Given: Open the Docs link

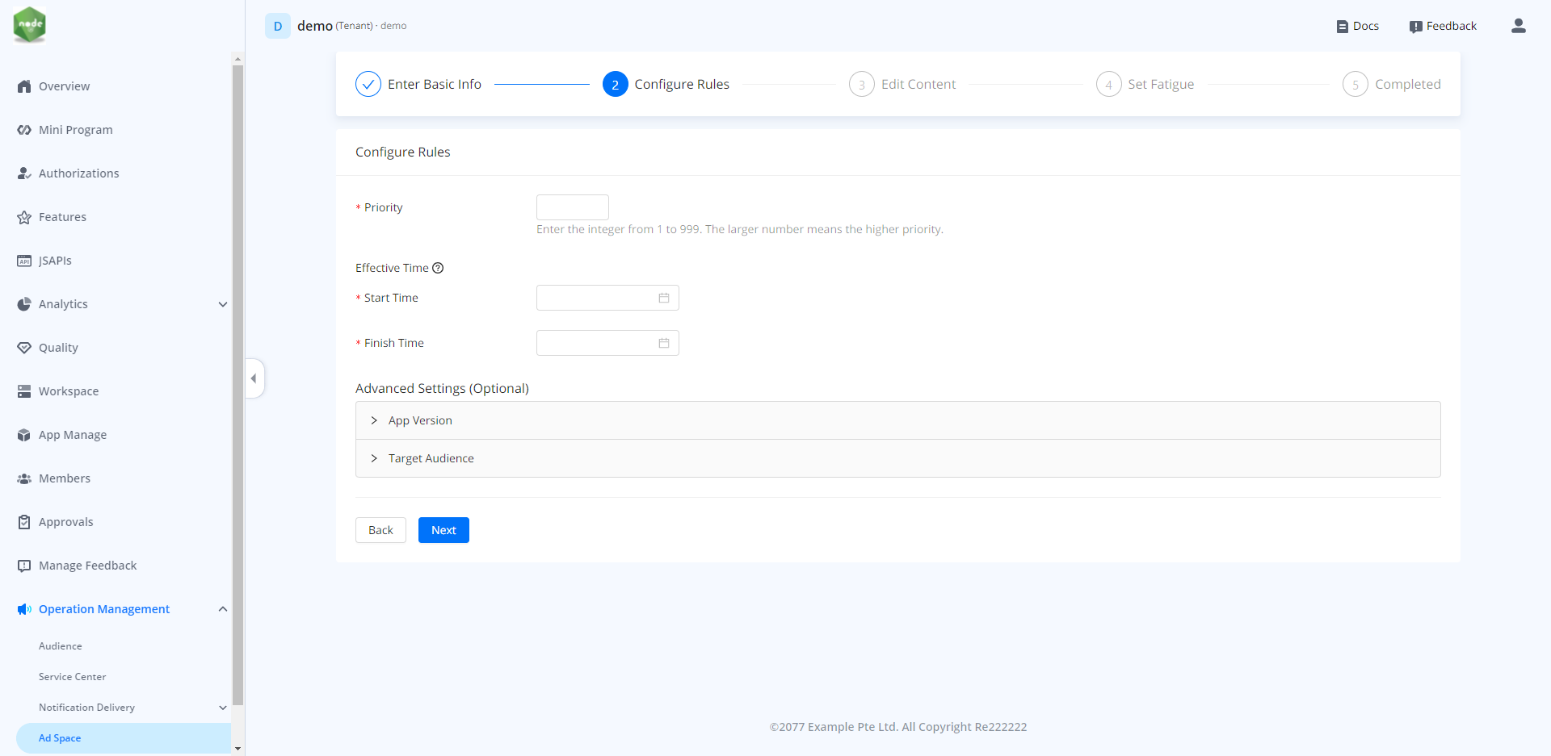Looking at the screenshot, I should pyautogui.click(x=1357, y=26).
